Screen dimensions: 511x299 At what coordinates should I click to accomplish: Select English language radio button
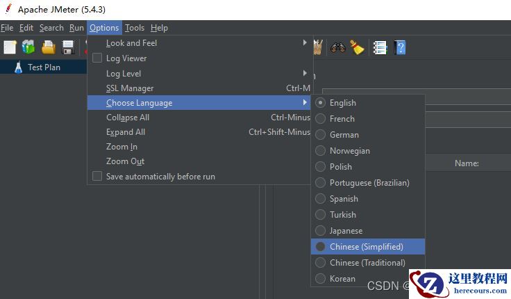tap(320, 103)
